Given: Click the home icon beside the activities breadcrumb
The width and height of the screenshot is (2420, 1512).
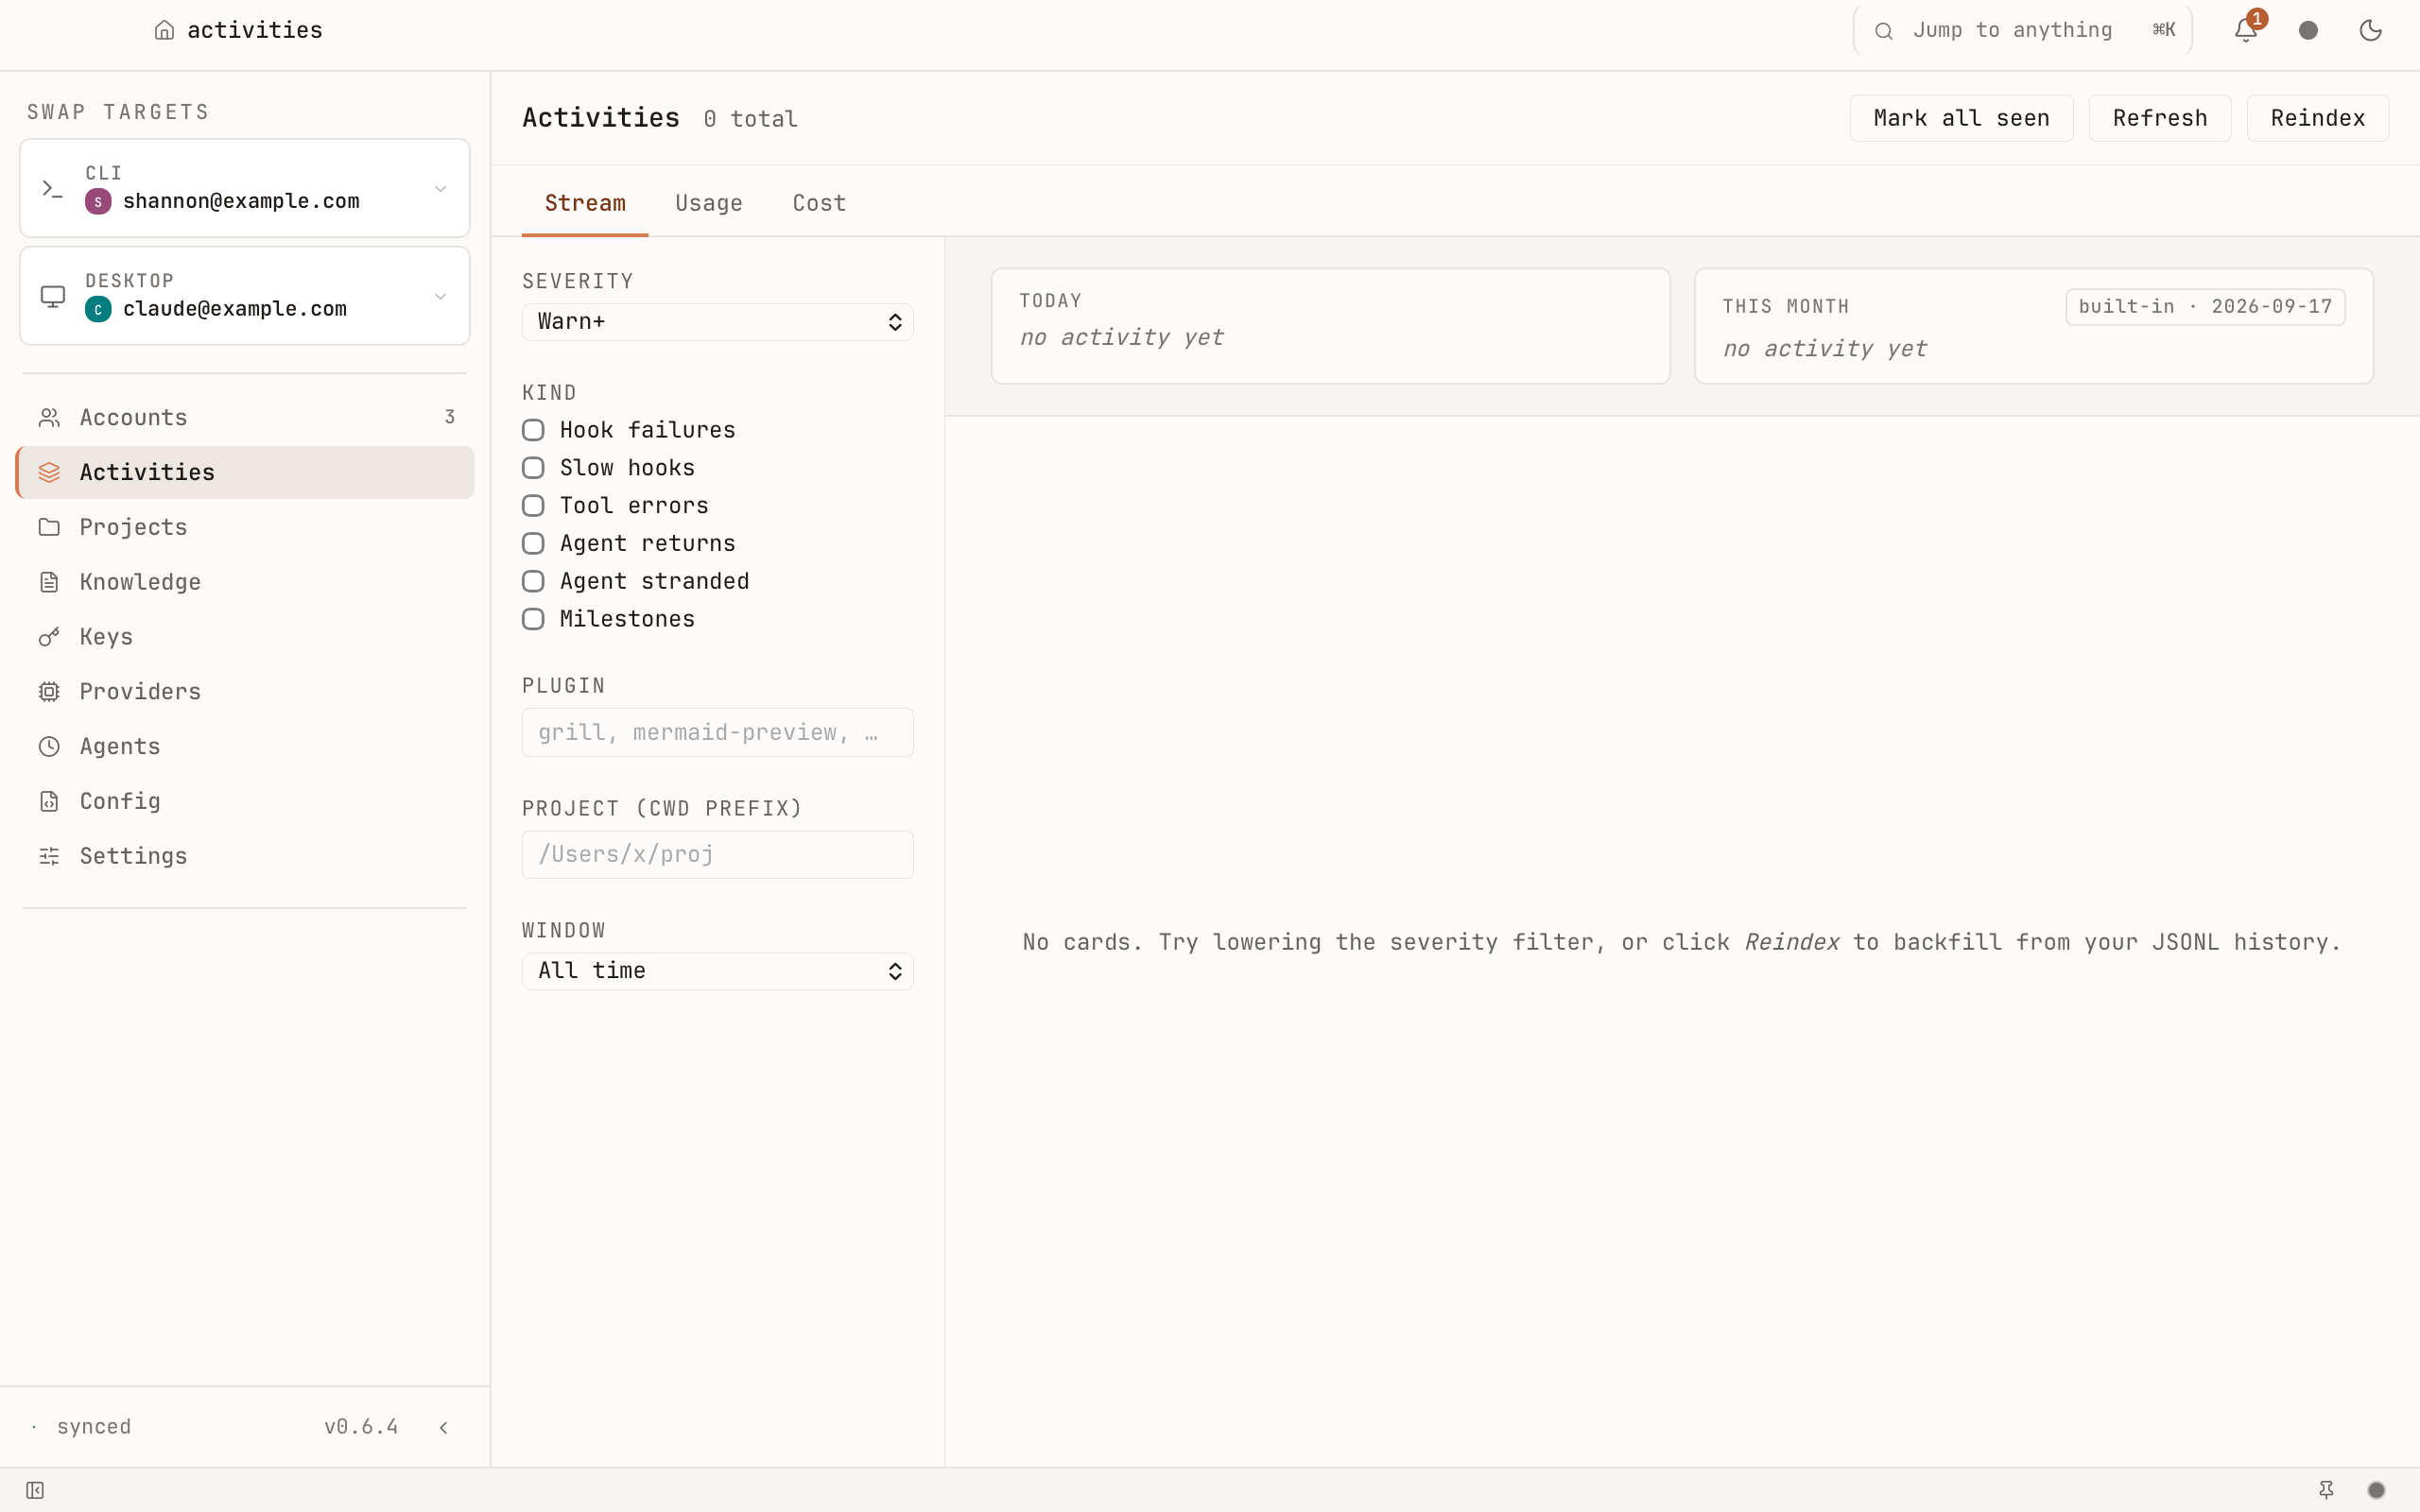Looking at the screenshot, I should click(x=165, y=30).
